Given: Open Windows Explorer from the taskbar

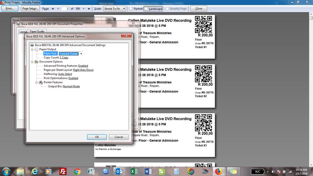Looking at the screenshot, I should coord(20,171).
